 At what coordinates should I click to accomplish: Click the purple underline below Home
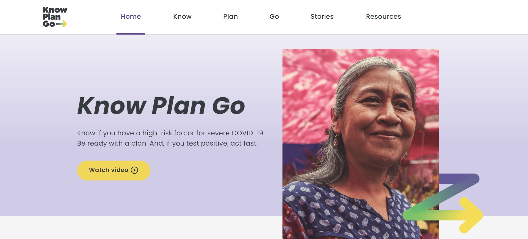tap(131, 34)
